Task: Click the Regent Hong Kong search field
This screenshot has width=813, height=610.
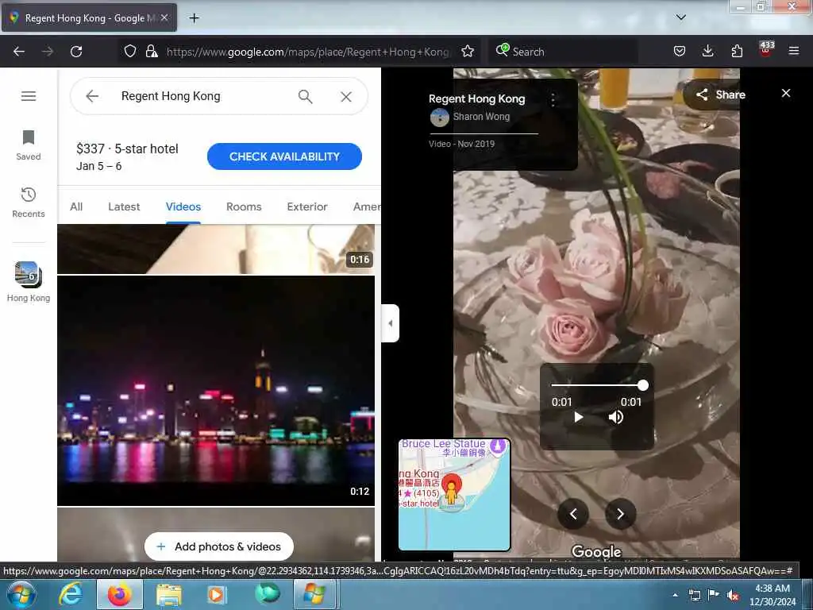Action: point(202,96)
